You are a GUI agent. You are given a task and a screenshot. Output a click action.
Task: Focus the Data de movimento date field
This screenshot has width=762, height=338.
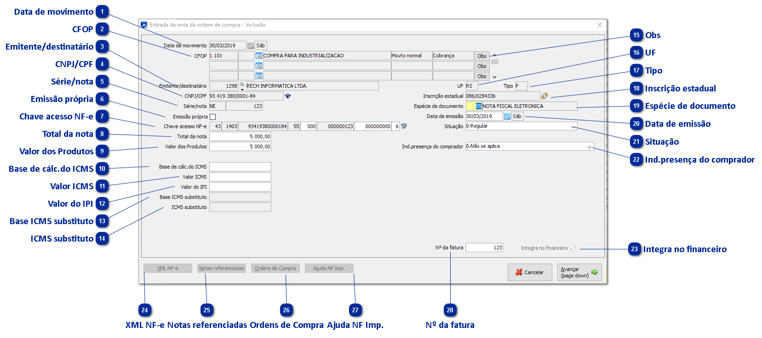tap(228, 45)
